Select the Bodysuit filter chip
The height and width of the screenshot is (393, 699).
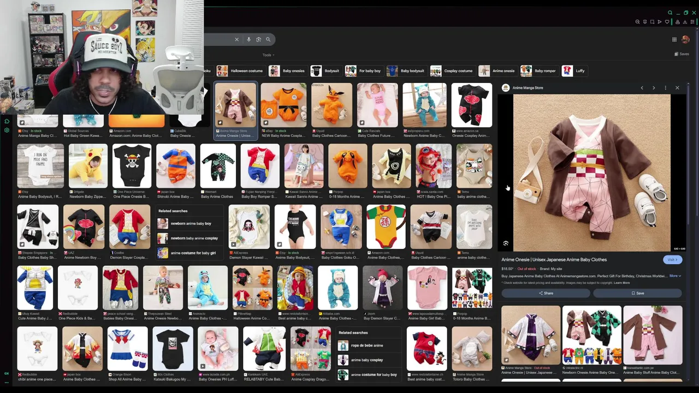click(x=325, y=71)
